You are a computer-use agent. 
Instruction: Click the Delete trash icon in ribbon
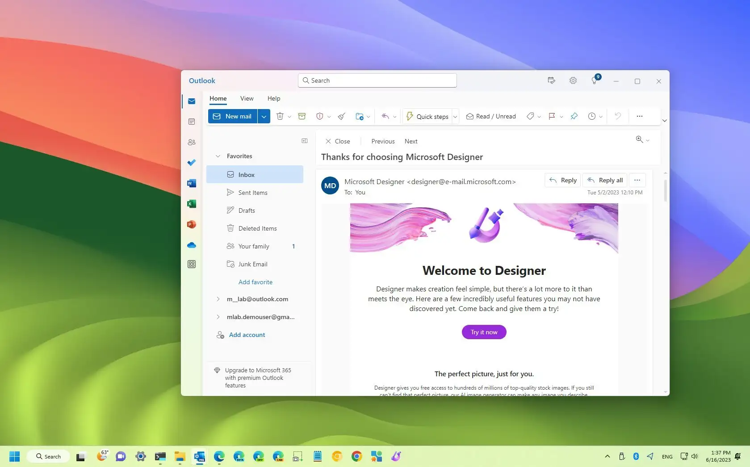pyautogui.click(x=280, y=116)
